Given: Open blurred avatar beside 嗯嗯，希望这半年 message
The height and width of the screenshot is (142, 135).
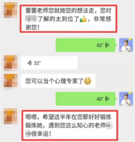Looking at the screenshot, I should [x=10, y=116].
